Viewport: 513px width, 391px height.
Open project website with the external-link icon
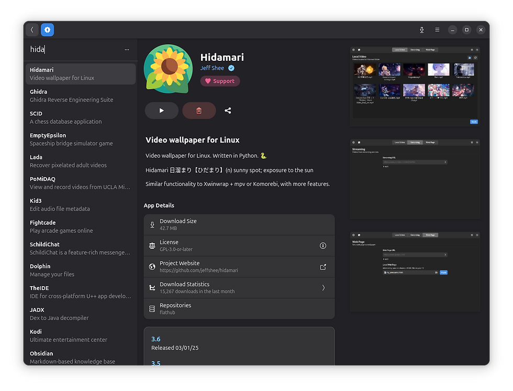323,267
